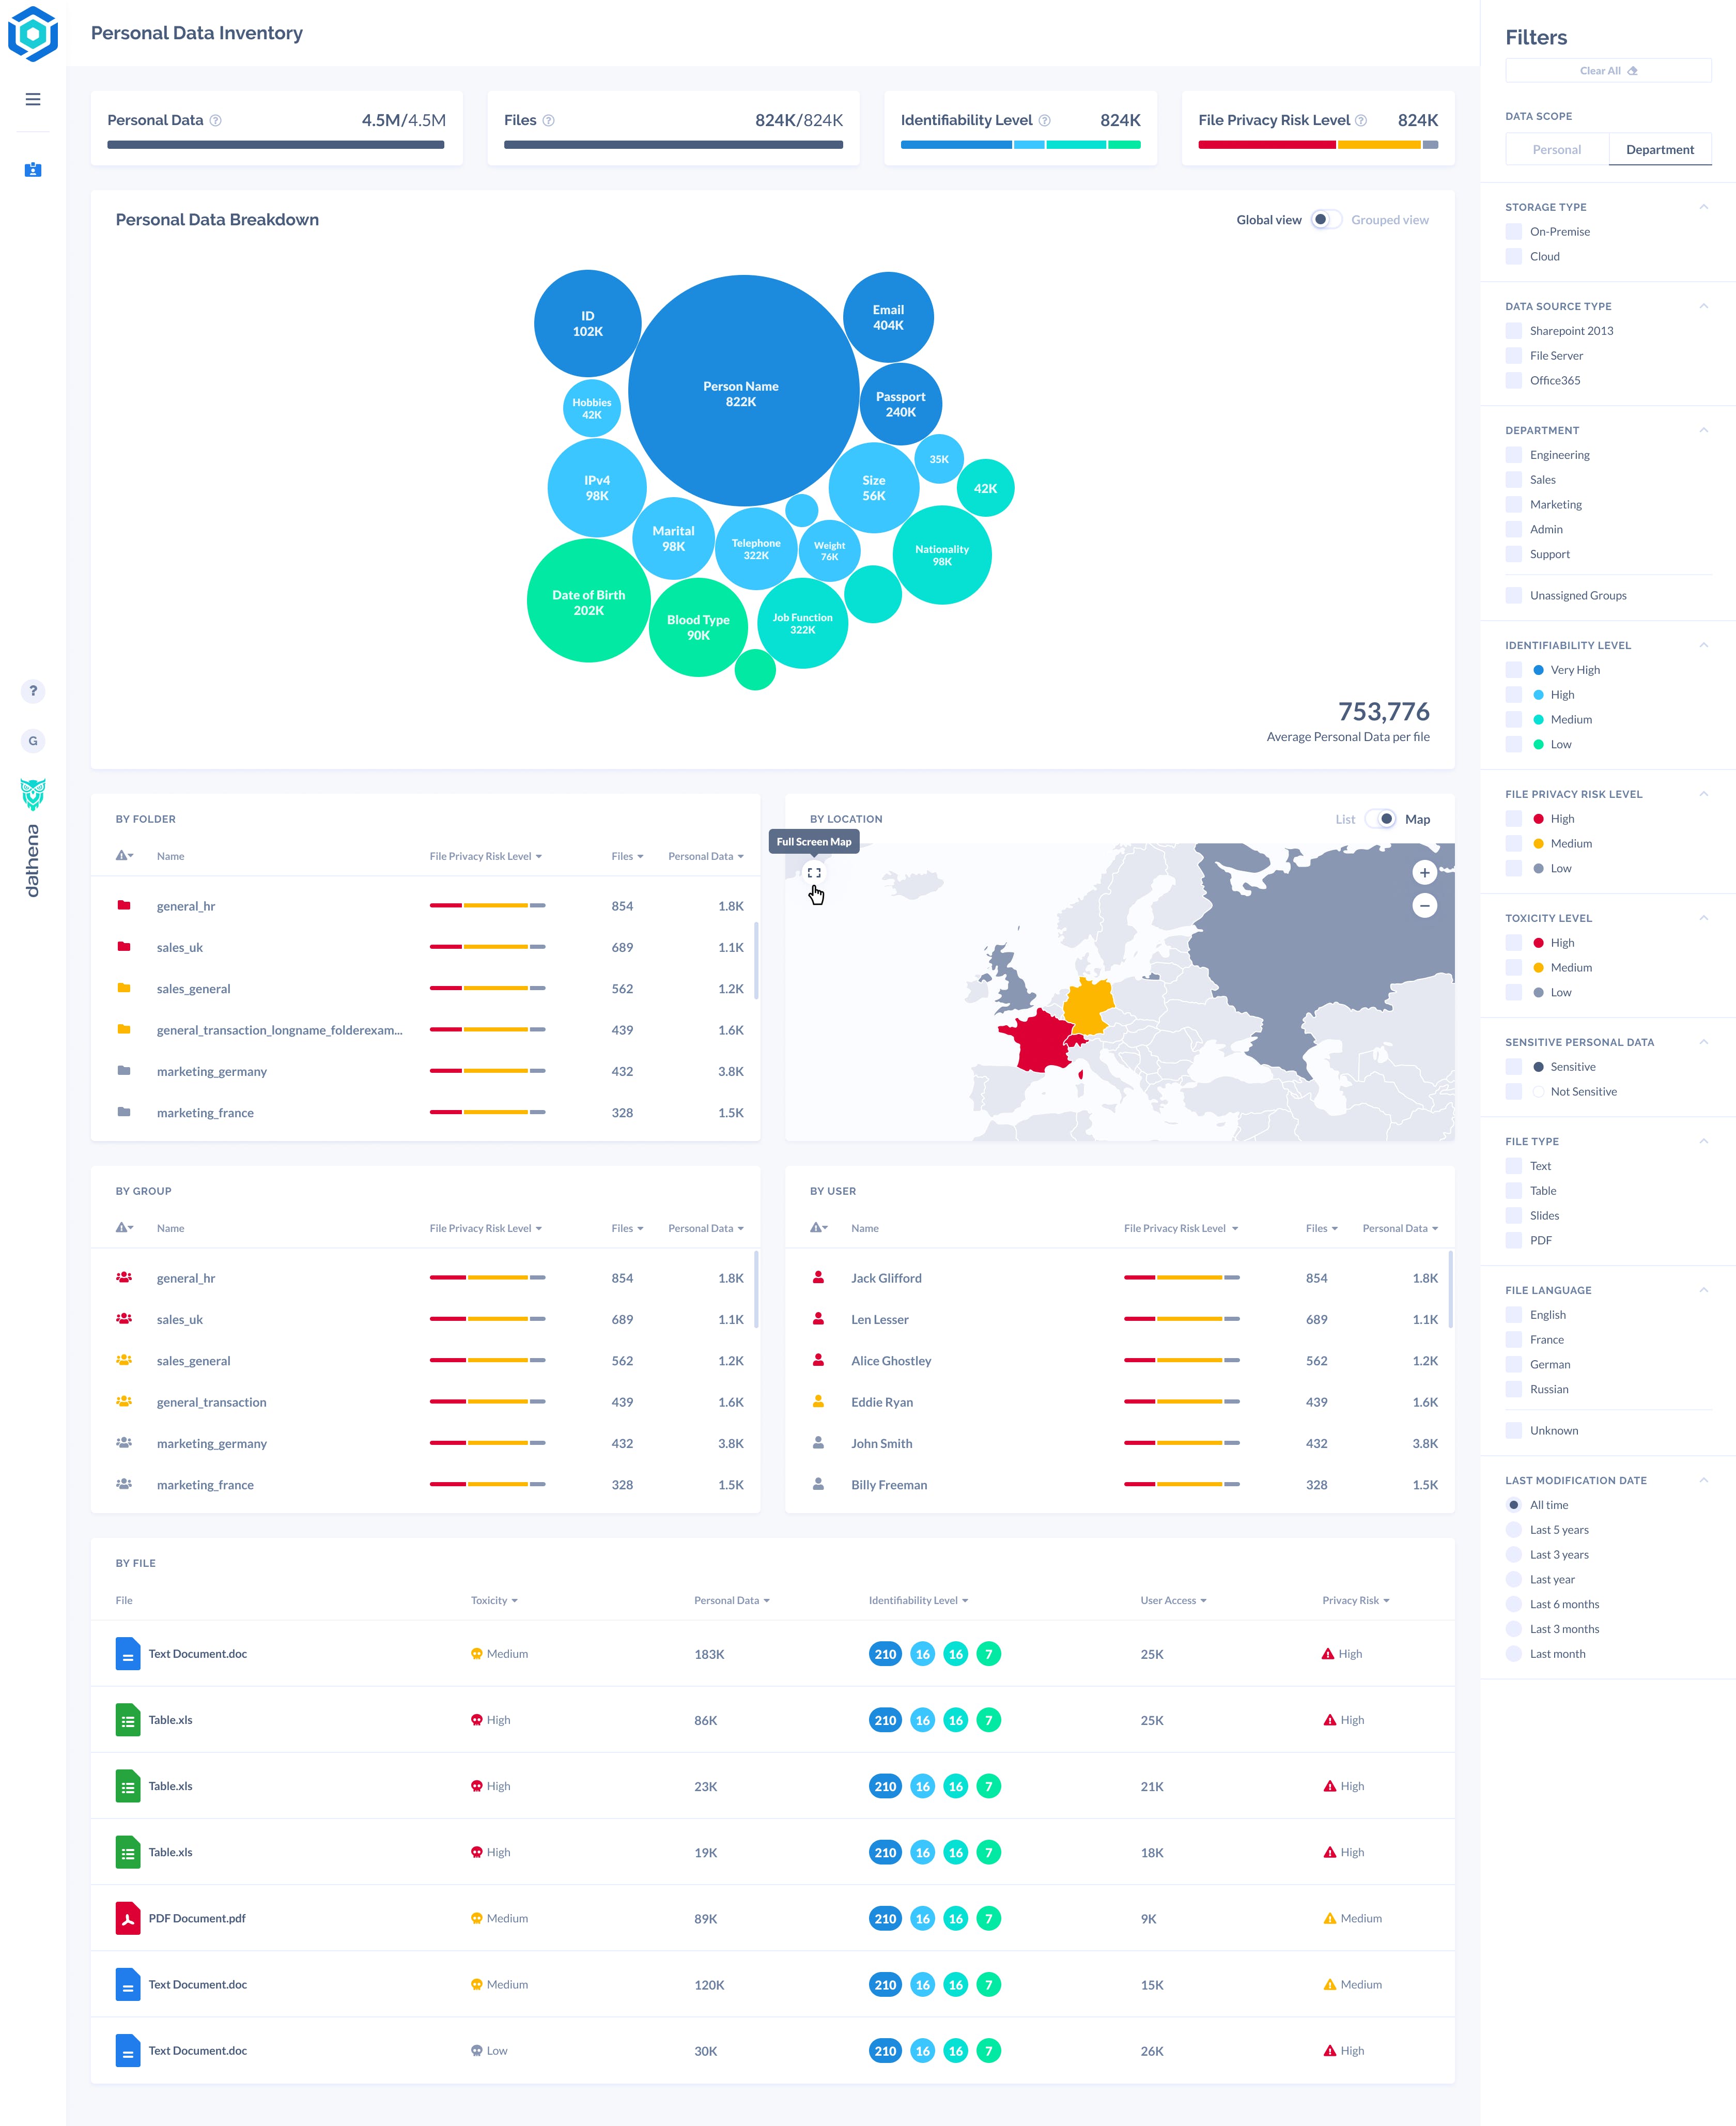Screen dimensions: 1736x2126
Task: Sort By Folder by Personal Data column
Action: click(705, 857)
